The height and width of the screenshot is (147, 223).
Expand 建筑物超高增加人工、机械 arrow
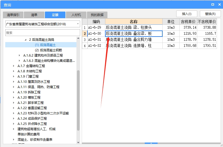coord(14,129)
